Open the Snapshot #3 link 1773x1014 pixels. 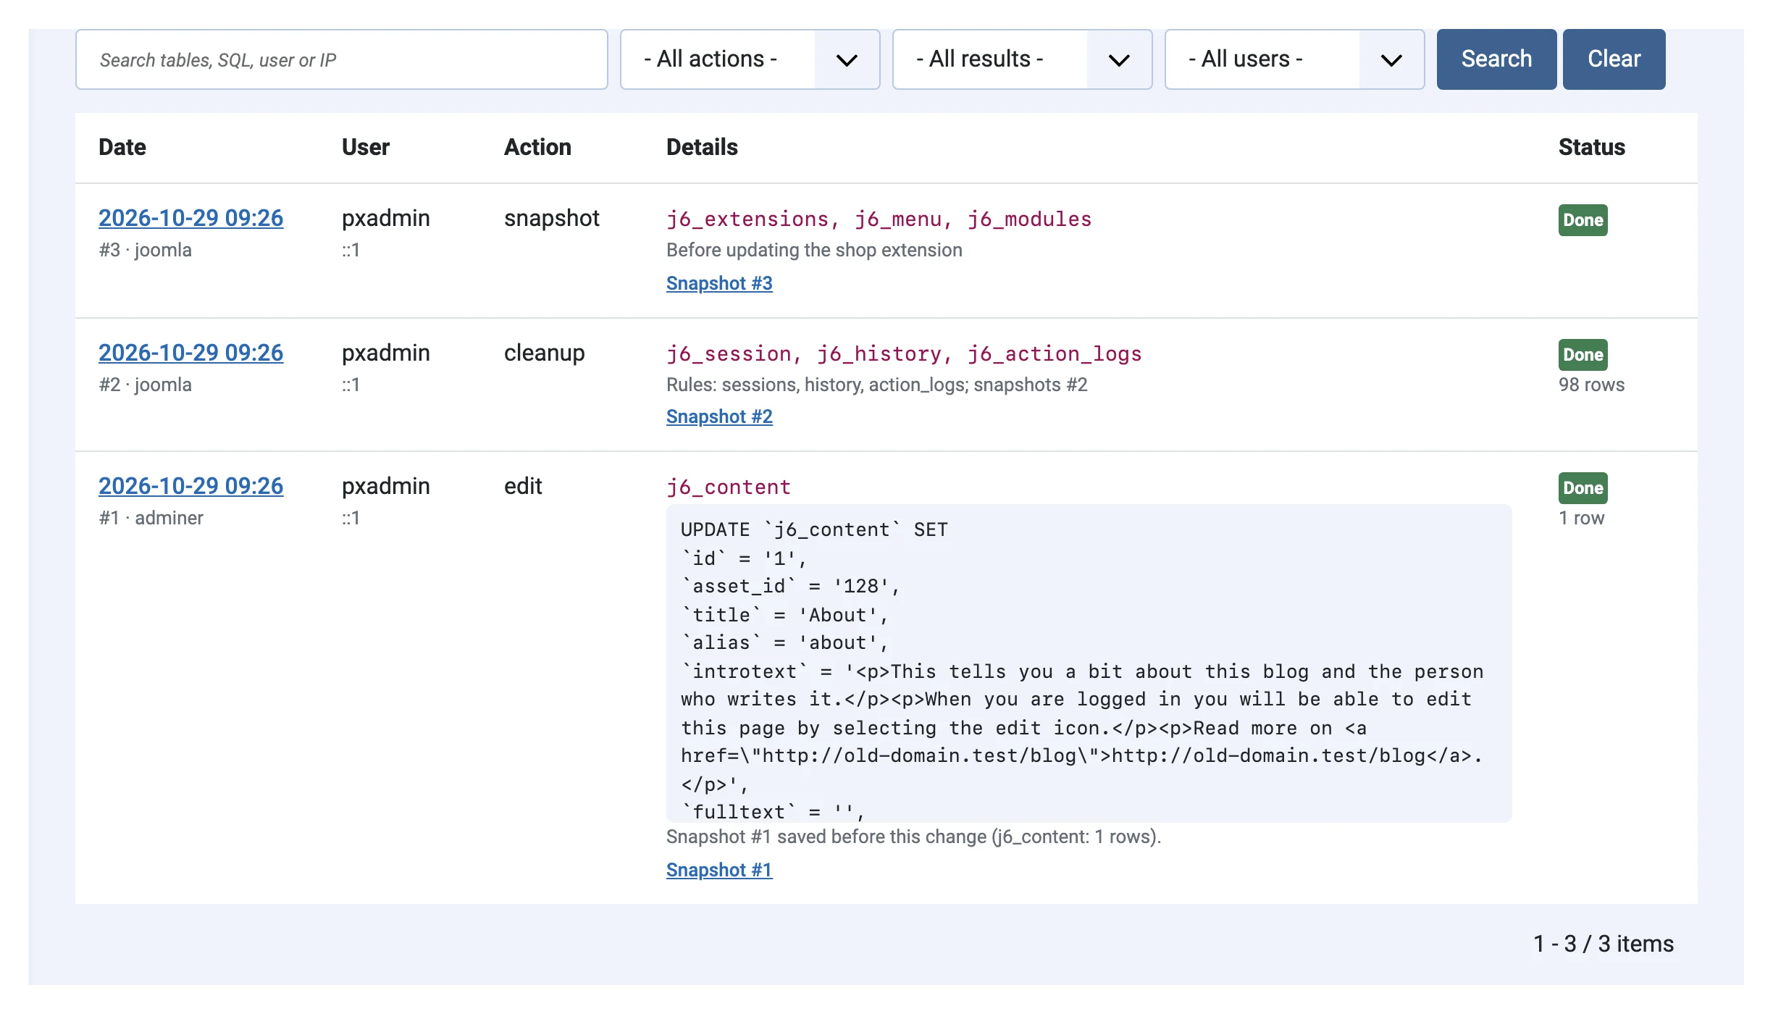click(719, 283)
